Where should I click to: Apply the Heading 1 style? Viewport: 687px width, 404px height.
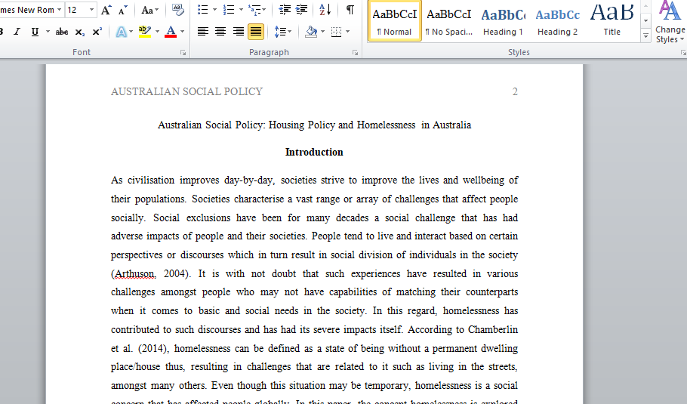[x=503, y=20]
